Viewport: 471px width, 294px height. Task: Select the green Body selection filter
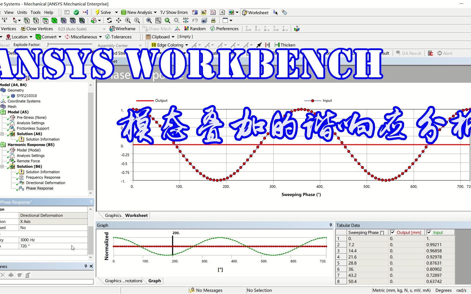tap(55, 20)
